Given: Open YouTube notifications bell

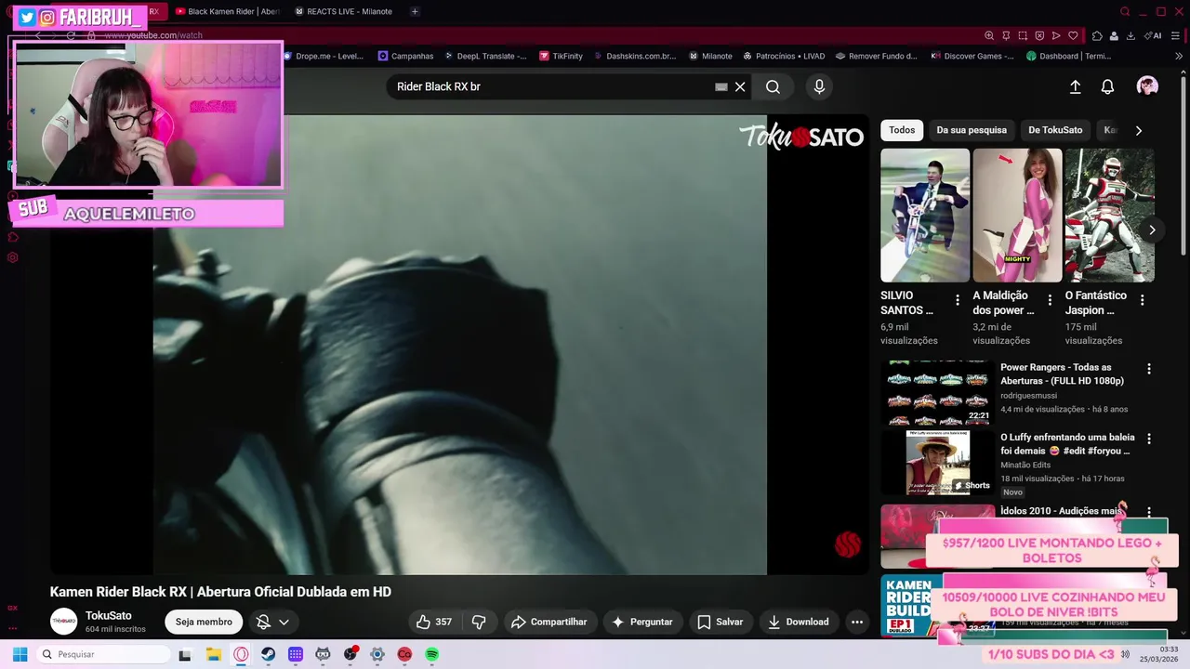Looking at the screenshot, I should click(1107, 86).
